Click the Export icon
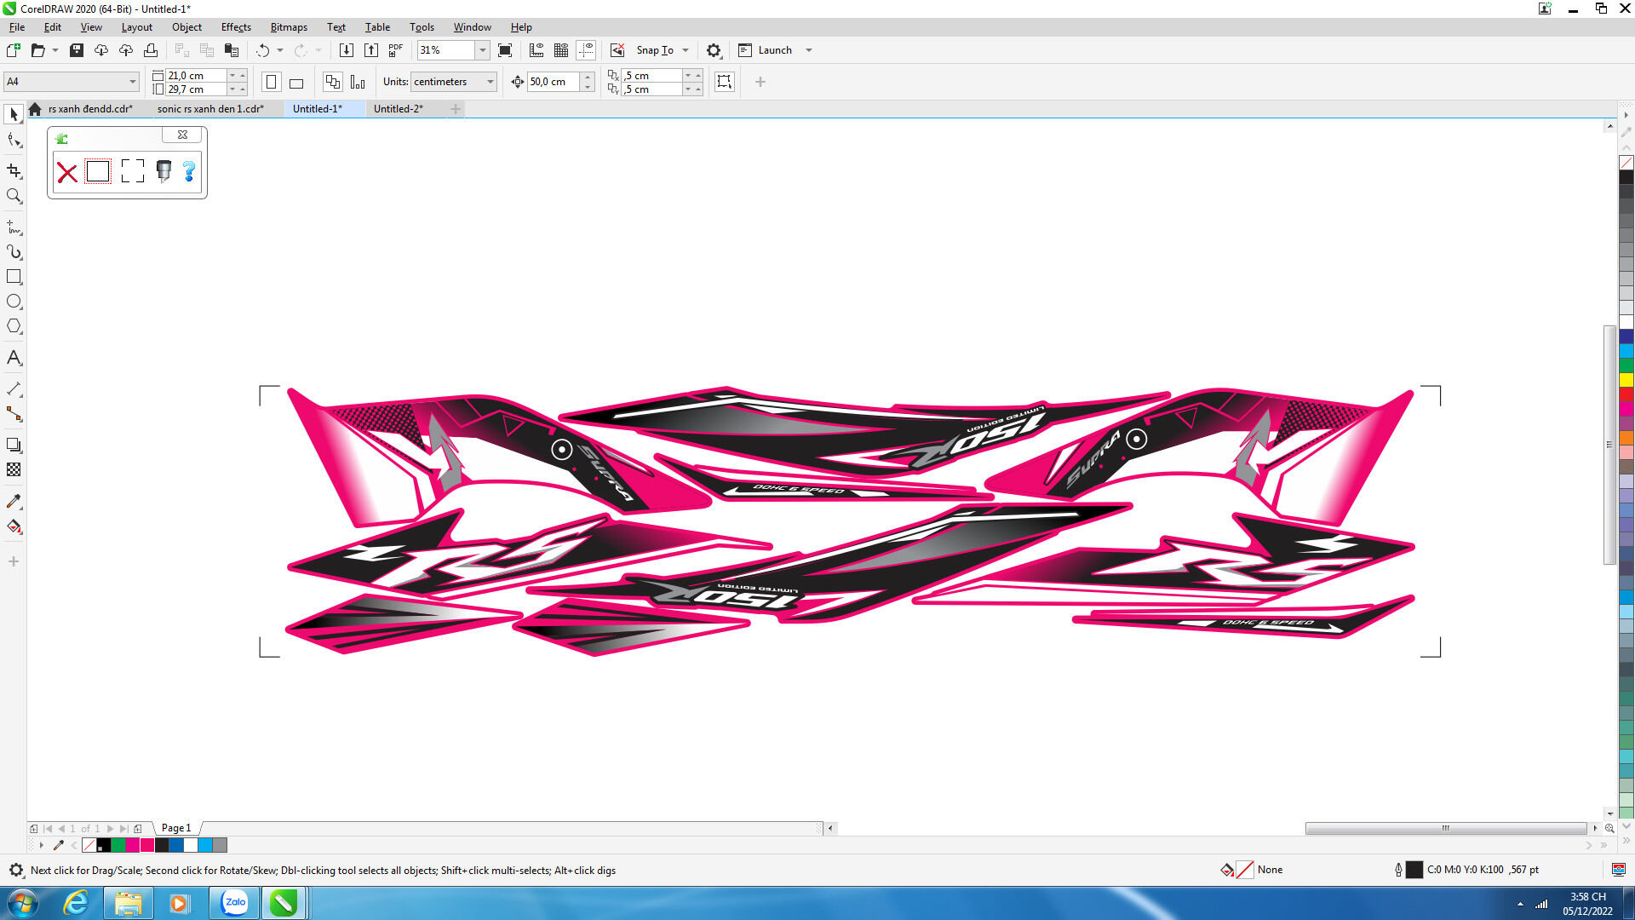The image size is (1635, 920). (x=371, y=50)
